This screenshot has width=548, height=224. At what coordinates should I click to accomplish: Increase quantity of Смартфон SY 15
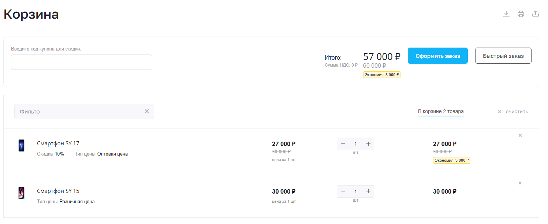point(368,191)
